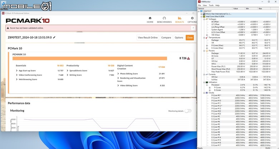Image resolution: width=279 pixels, height=149 pixels.
Task: Collapse the Z890TEST root node in HWMonitor
Action: point(199,11)
